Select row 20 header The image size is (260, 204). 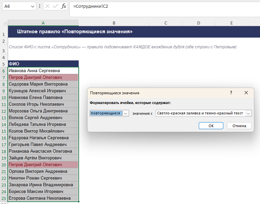(x=4, y=165)
